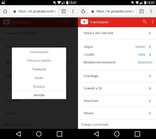Viewport: 156px width, 139px height.
Task: Open the Chrome overflow menu in the right browser
Action: coord(151,11)
